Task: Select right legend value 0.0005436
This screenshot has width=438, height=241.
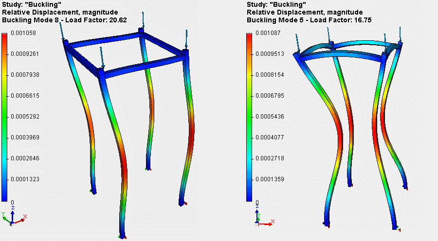Action: 270,117
